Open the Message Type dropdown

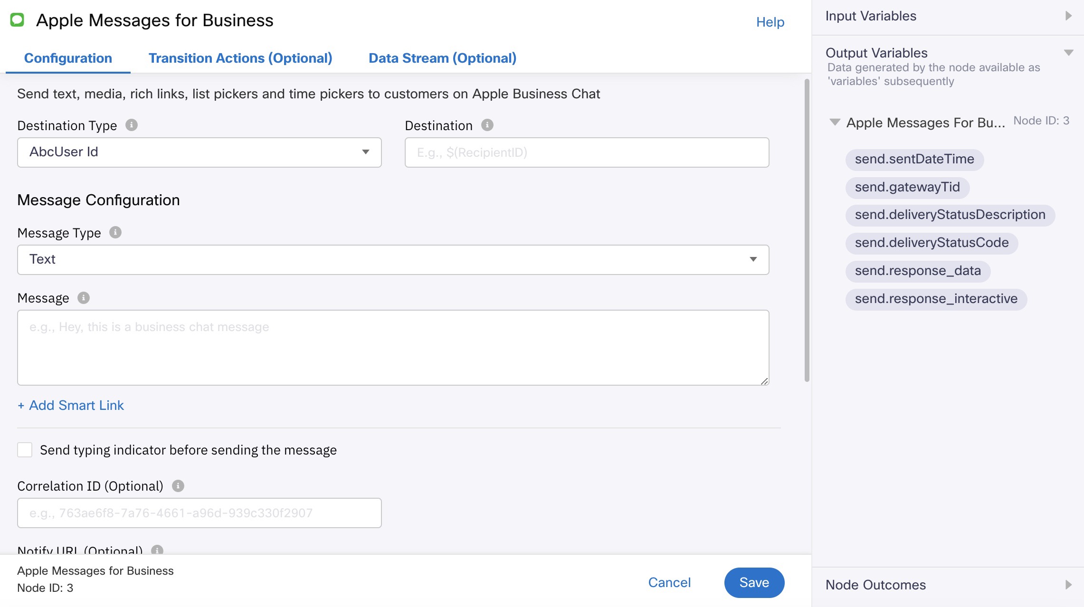pyautogui.click(x=393, y=260)
